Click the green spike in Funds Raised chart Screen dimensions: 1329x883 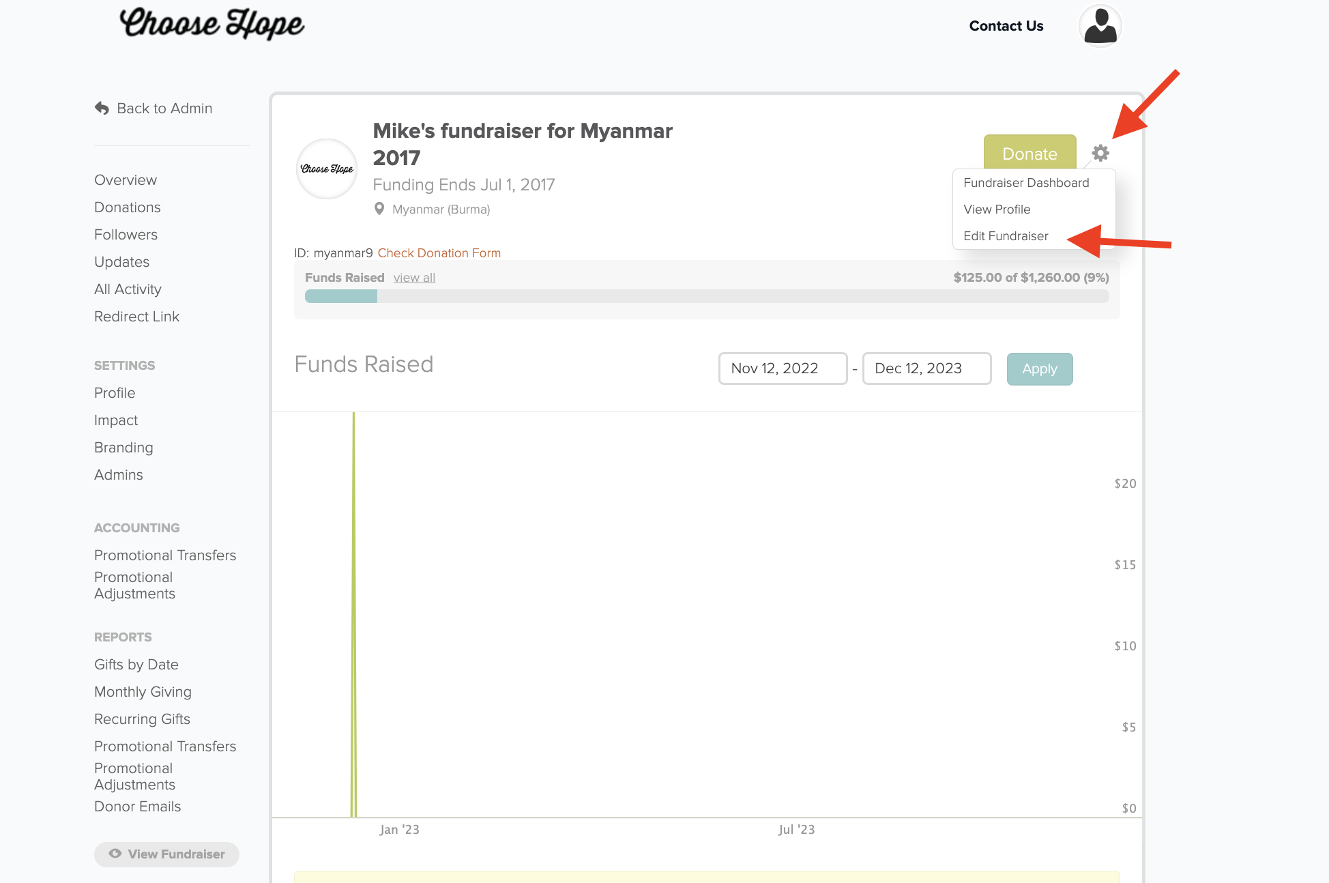tap(353, 614)
